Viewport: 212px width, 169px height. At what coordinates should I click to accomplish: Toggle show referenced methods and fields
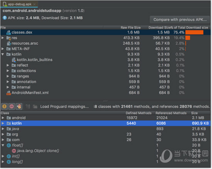(19, 107)
